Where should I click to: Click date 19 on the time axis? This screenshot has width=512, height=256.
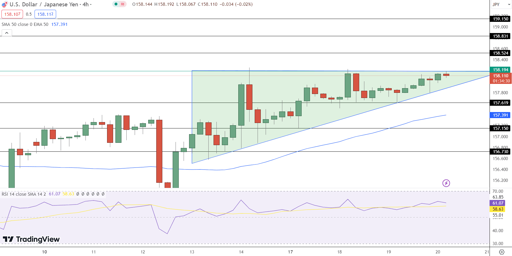(x=389, y=252)
